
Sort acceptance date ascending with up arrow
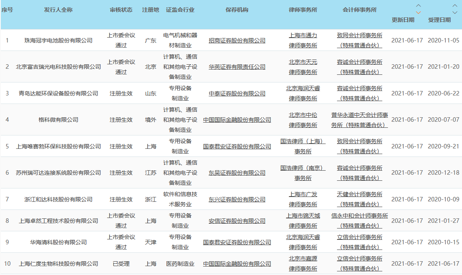point(455,6)
